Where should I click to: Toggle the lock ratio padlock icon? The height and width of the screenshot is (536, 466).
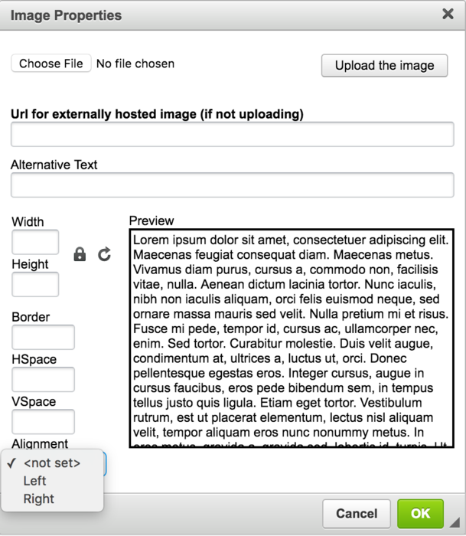point(80,254)
